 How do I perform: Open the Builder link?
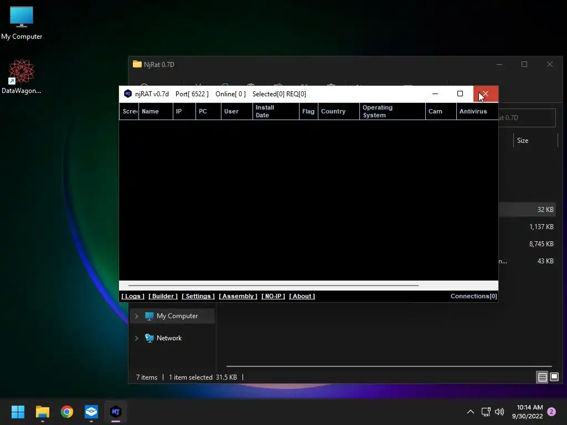[x=163, y=296]
